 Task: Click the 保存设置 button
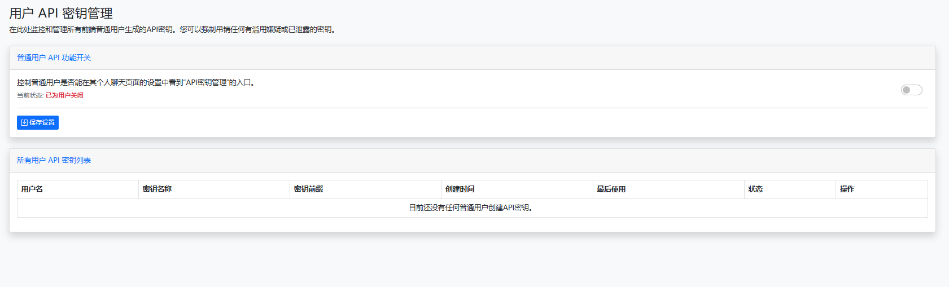38,122
